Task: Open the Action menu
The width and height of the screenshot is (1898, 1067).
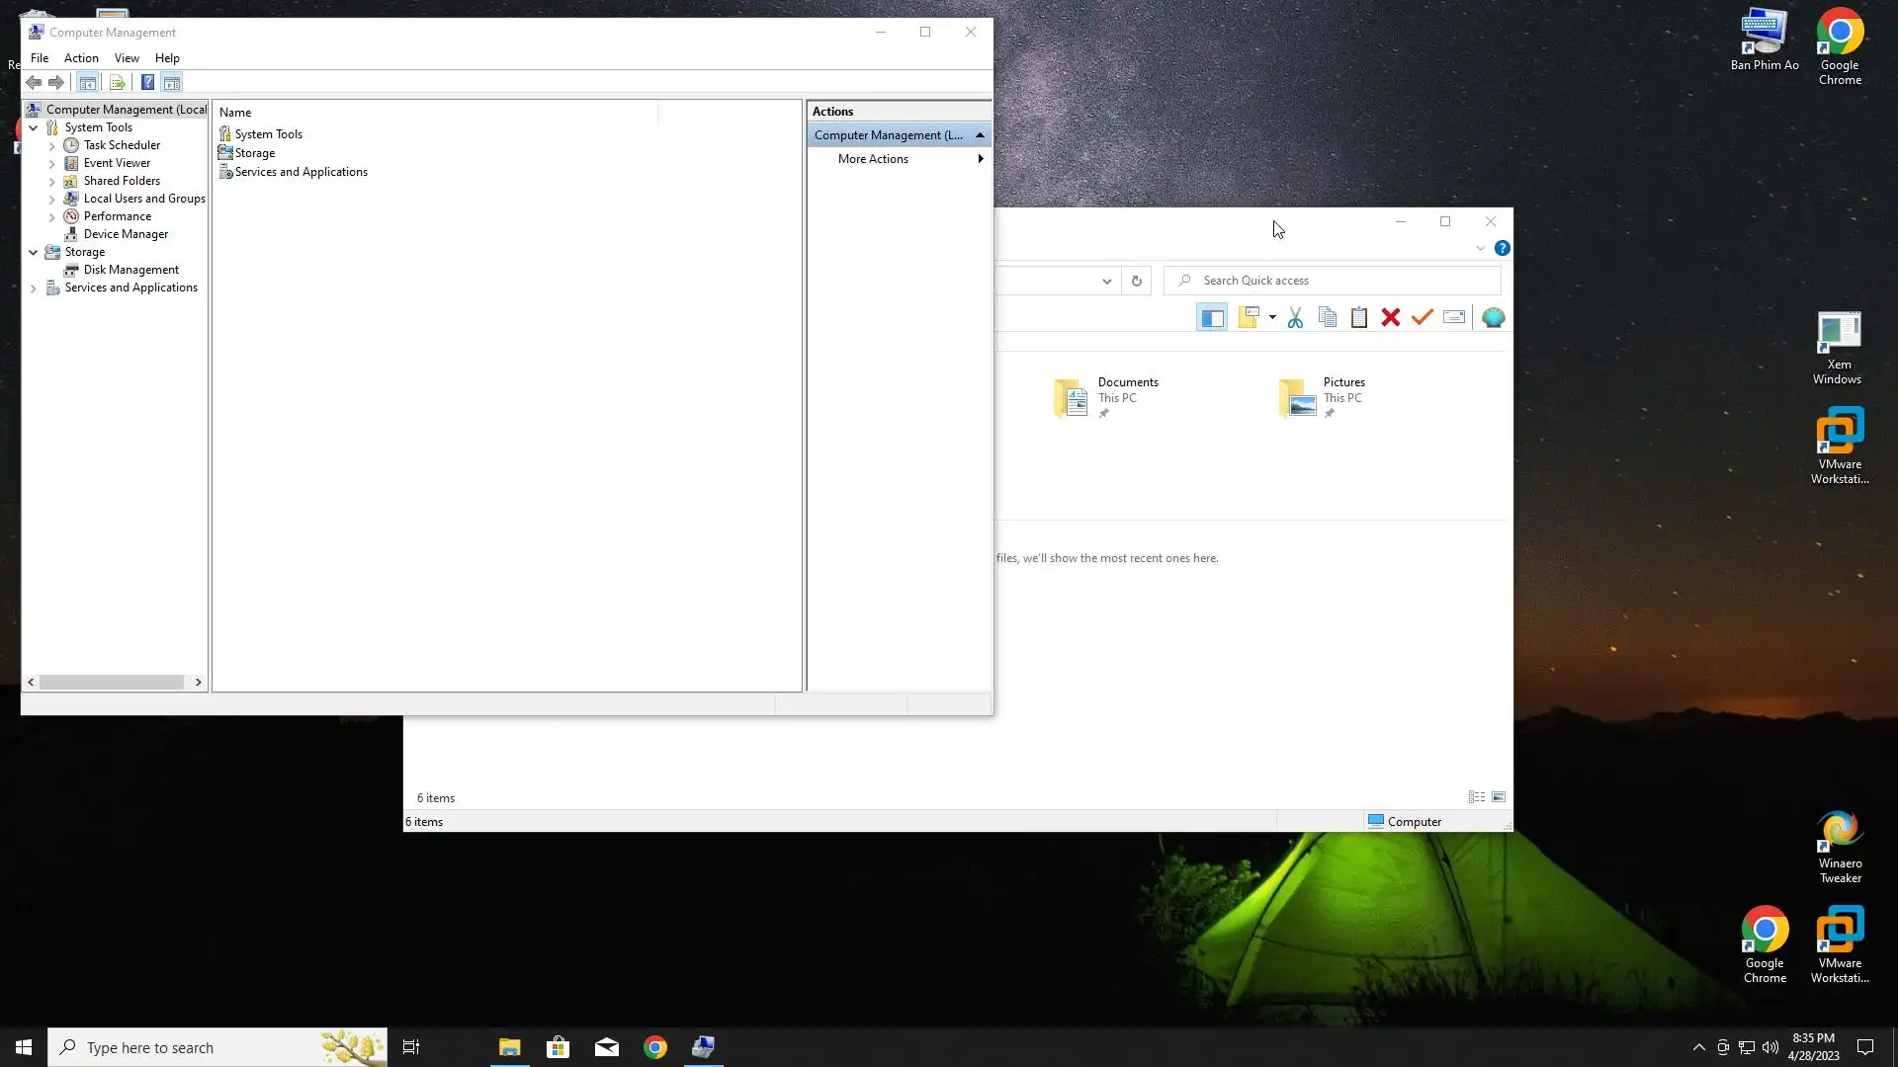Action: point(81,58)
